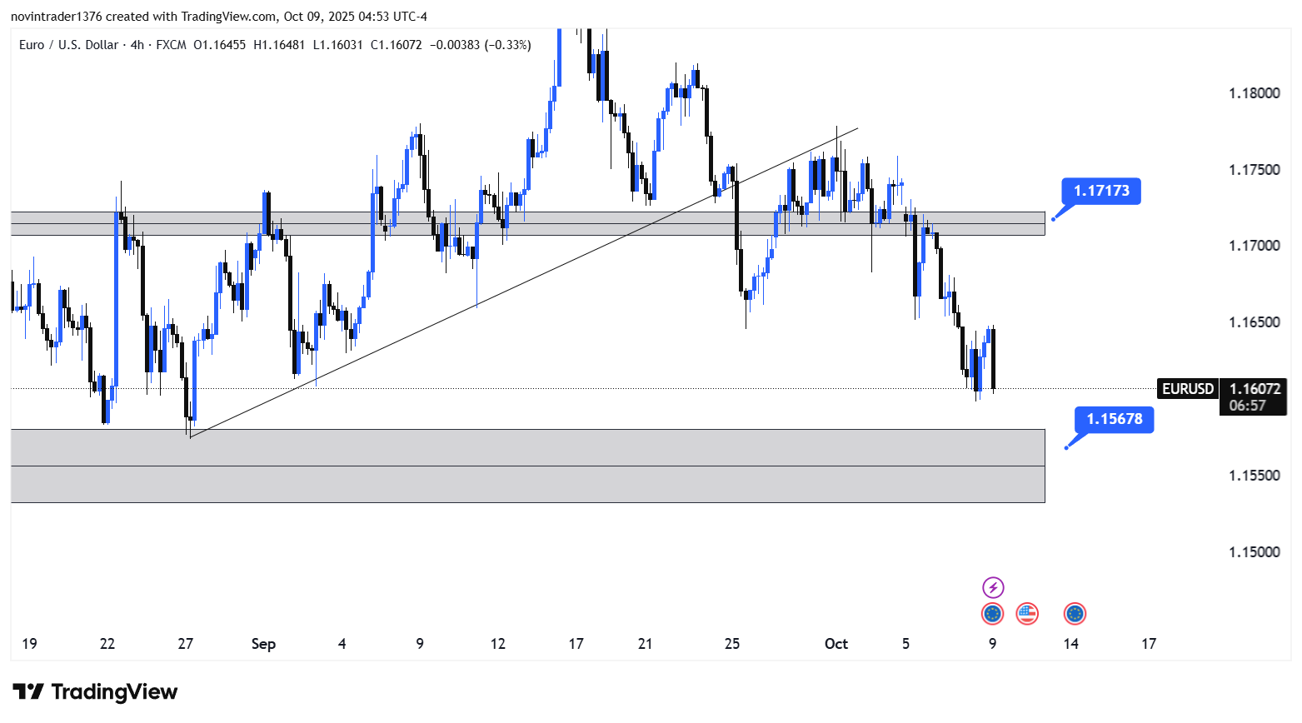This screenshot has height=723, width=1302.
Task: Click the EU flag event icon above date 9
Action: coord(992,614)
